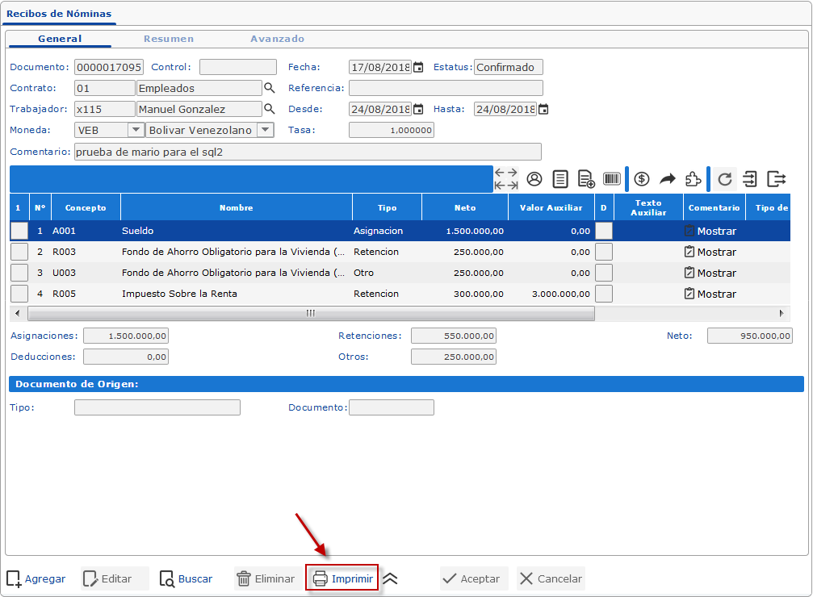Expand the Bolivar Venezolano dropdown

click(x=265, y=130)
